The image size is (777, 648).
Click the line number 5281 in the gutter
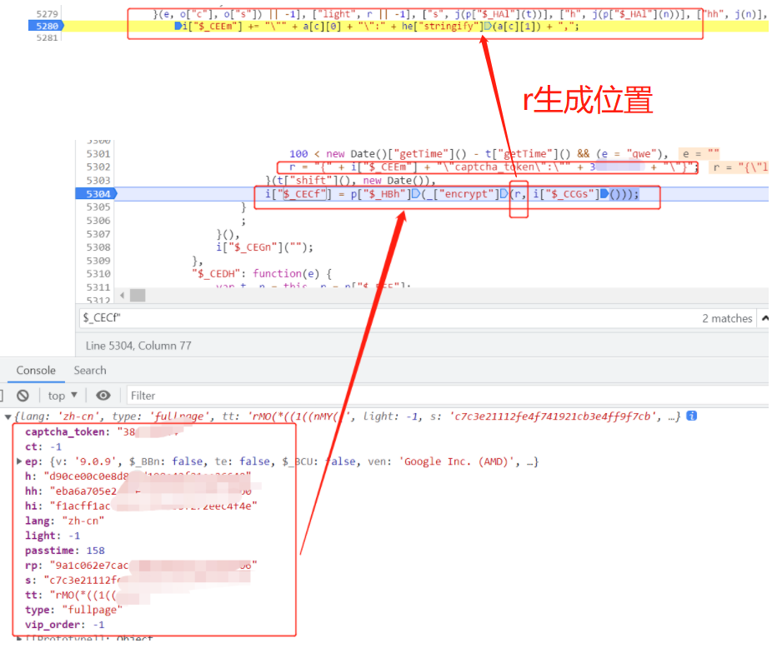click(47, 37)
